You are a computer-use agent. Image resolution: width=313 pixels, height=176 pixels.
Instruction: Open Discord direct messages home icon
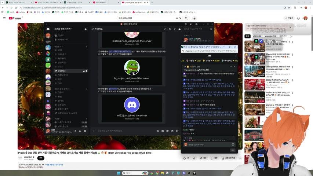coord(48,29)
